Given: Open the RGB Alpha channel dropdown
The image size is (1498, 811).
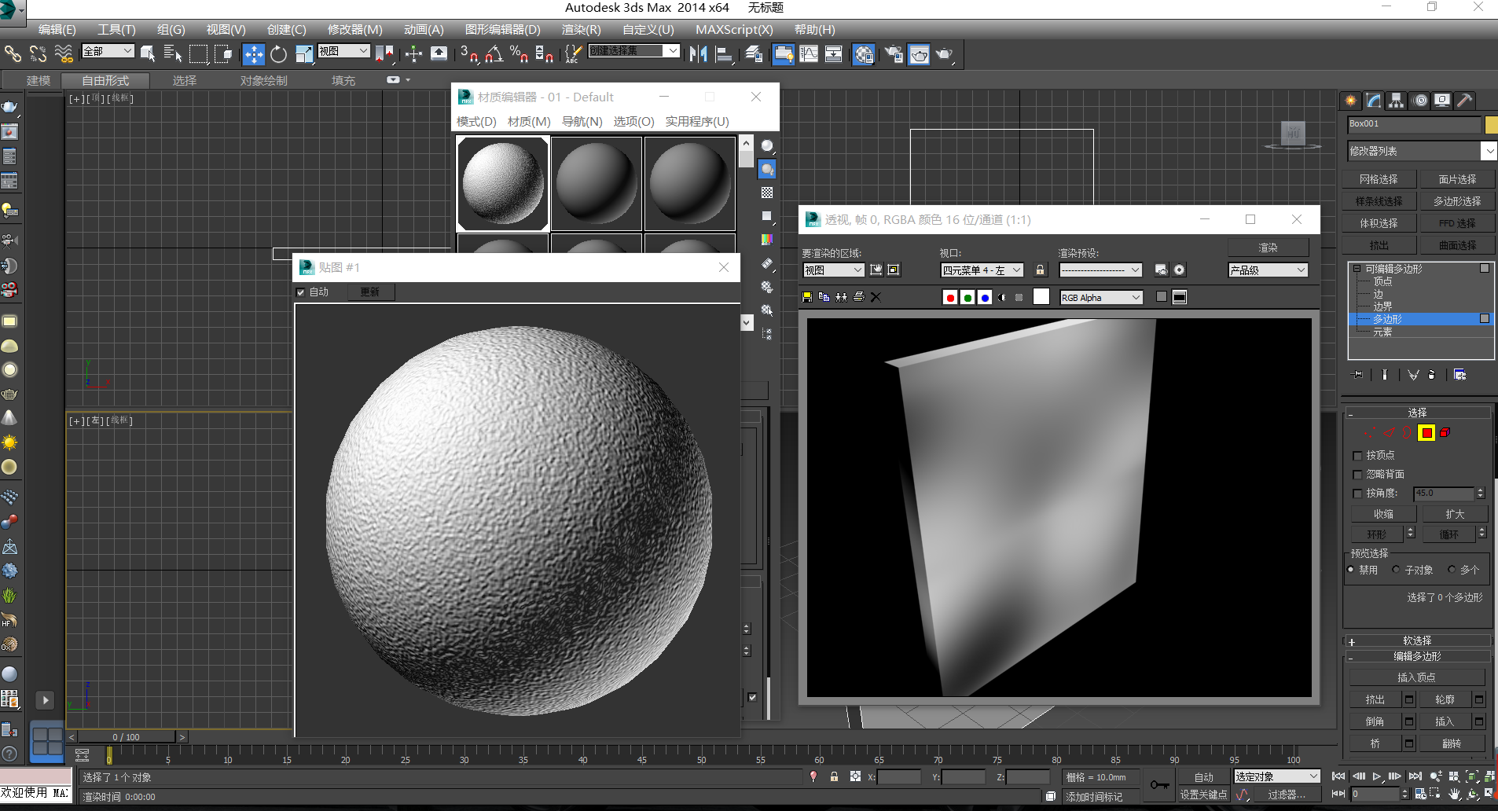Looking at the screenshot, I should (x=1101, y=298).
